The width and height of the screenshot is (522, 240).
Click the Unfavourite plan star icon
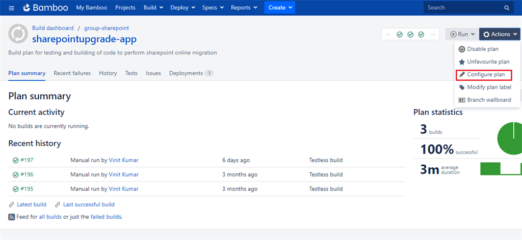(462, 62)
